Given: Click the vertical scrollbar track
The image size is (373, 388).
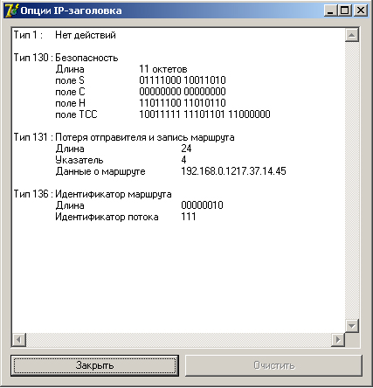Looking at the screenshot, I should (352, 181).
